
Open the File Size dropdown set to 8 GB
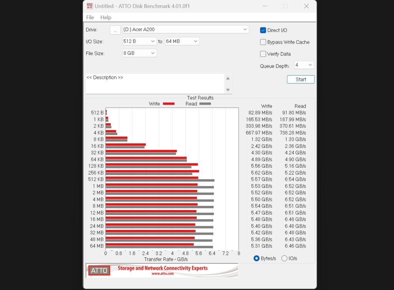click(x=139, y=53)
